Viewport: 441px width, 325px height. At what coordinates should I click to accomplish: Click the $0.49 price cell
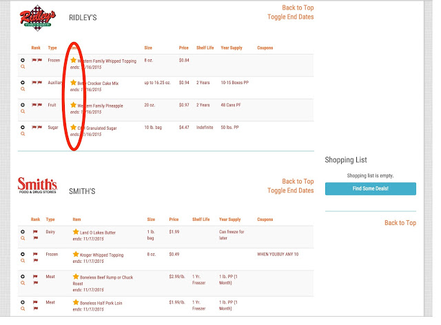click(174, 255)
